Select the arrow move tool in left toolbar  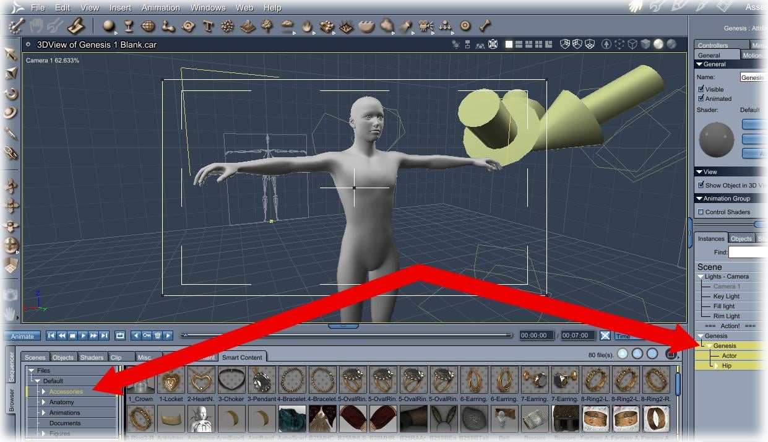coord(11,54)
